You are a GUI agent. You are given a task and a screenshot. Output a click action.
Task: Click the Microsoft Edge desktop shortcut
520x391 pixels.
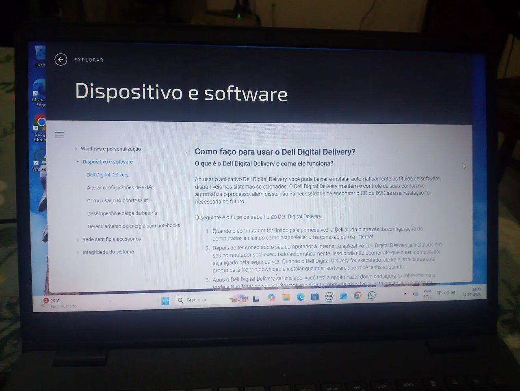[x=39, y=93]
